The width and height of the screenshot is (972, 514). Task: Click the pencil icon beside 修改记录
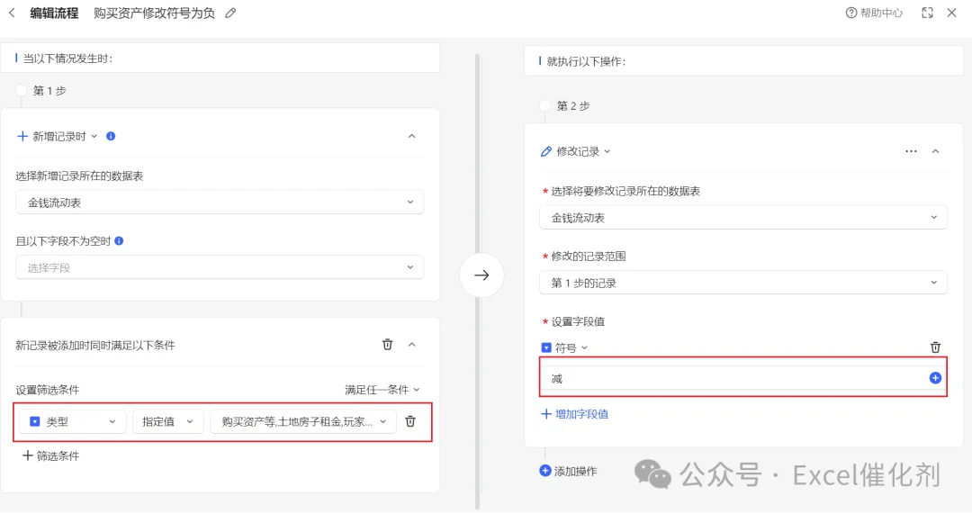pyautogui.click(x=546, y=152)
